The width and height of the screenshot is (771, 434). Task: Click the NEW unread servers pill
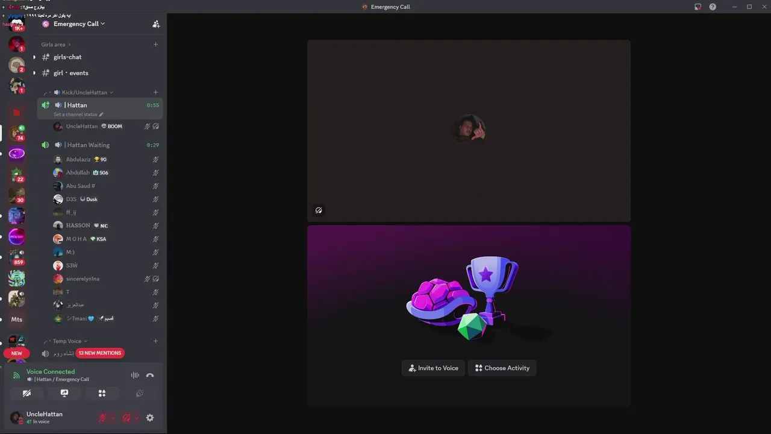click(x=16, y=353)
